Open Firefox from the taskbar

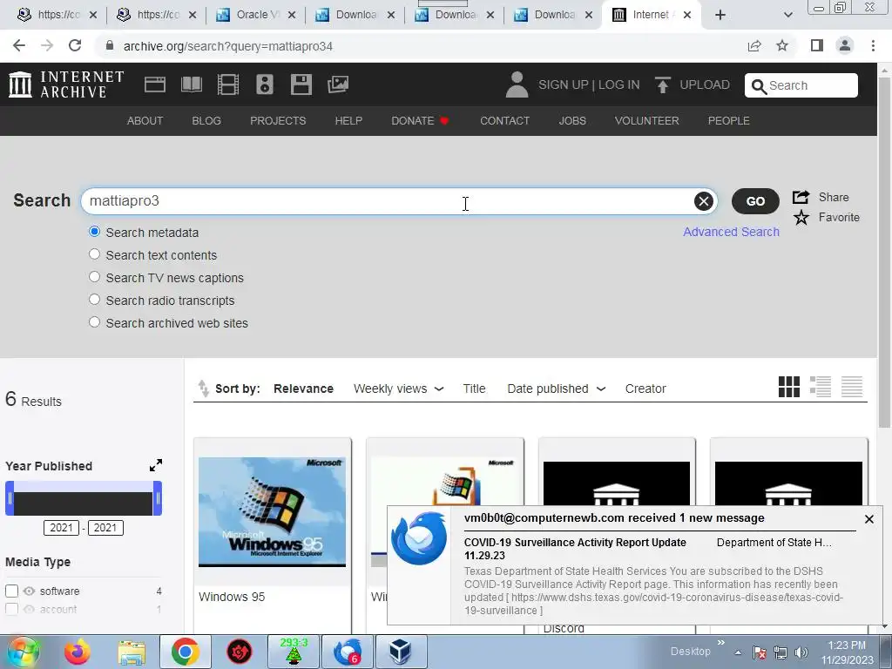[x=78, y=652]
